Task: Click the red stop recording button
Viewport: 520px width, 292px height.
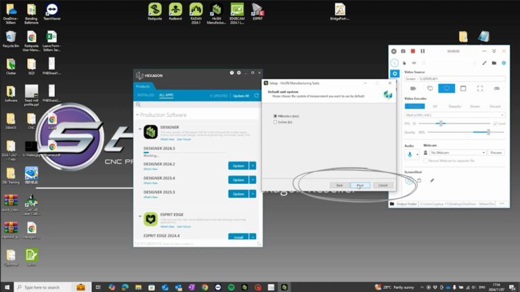Action: pos(412,51)
